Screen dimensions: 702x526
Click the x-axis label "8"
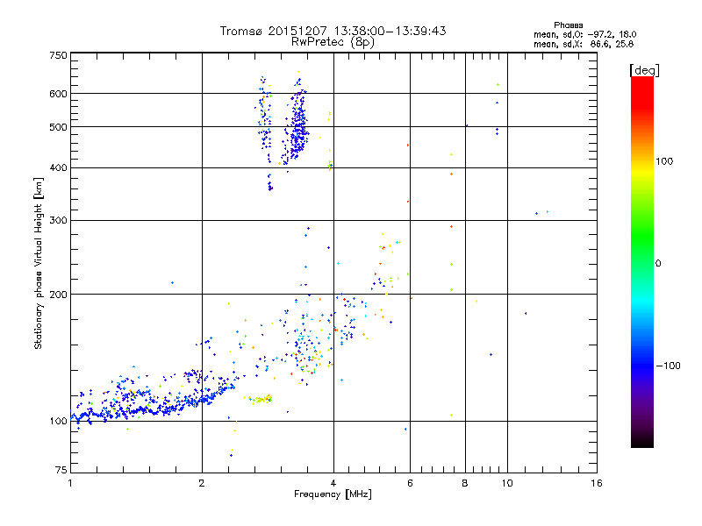(465, 483)
